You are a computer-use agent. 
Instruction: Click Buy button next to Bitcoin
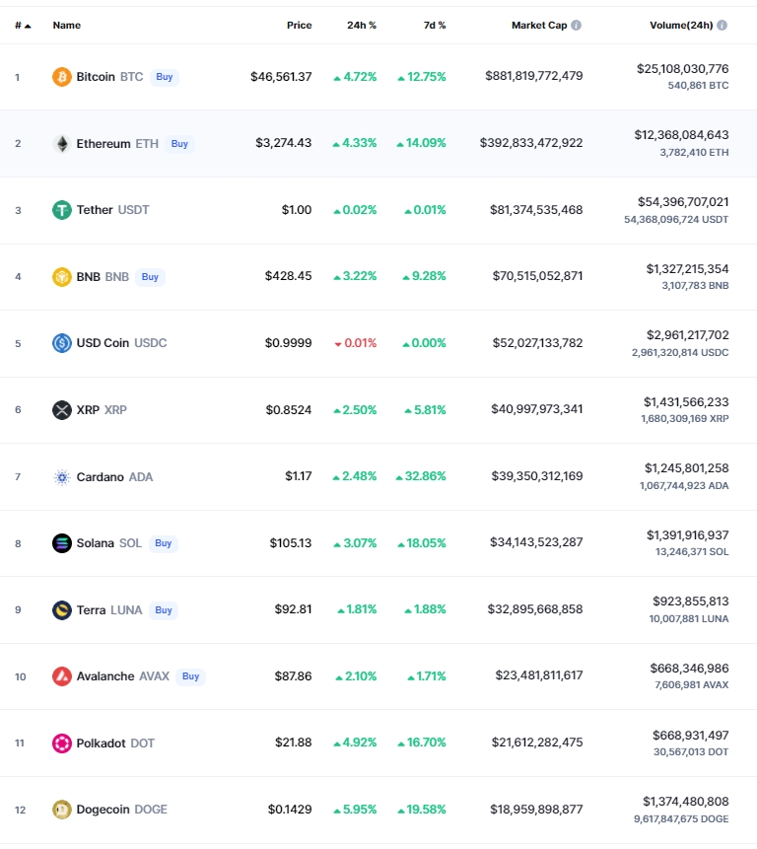[x=164, y=77]
